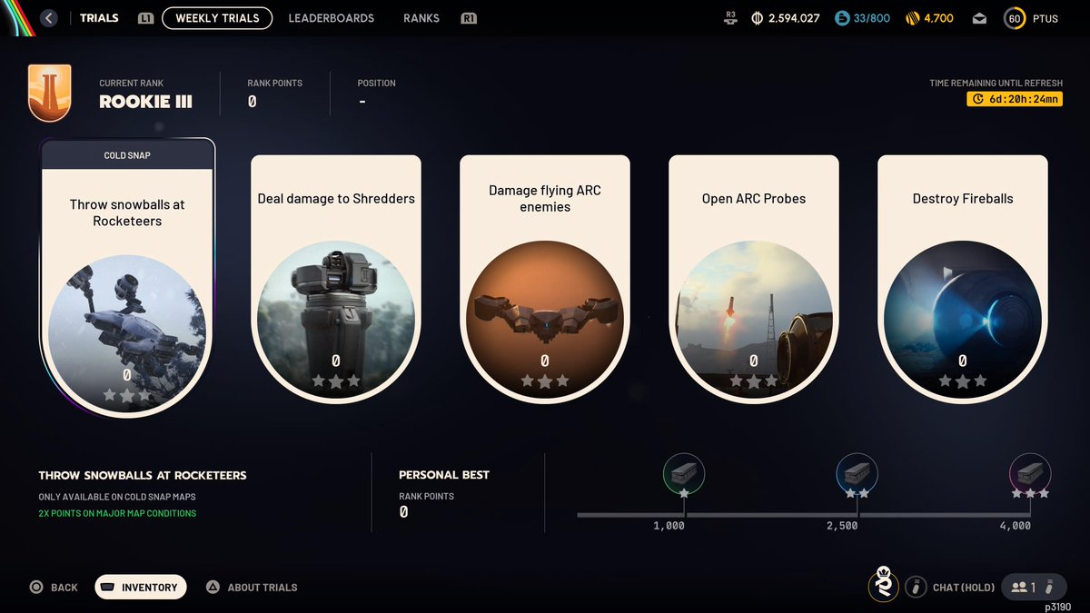This screenshot has width=1090, height=613.
Task: Click the circle Back button icon
Action: tap(36, 588)
